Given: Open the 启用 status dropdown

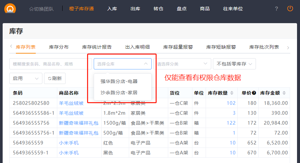Looking at the screenshot, I should click(26, 78).
